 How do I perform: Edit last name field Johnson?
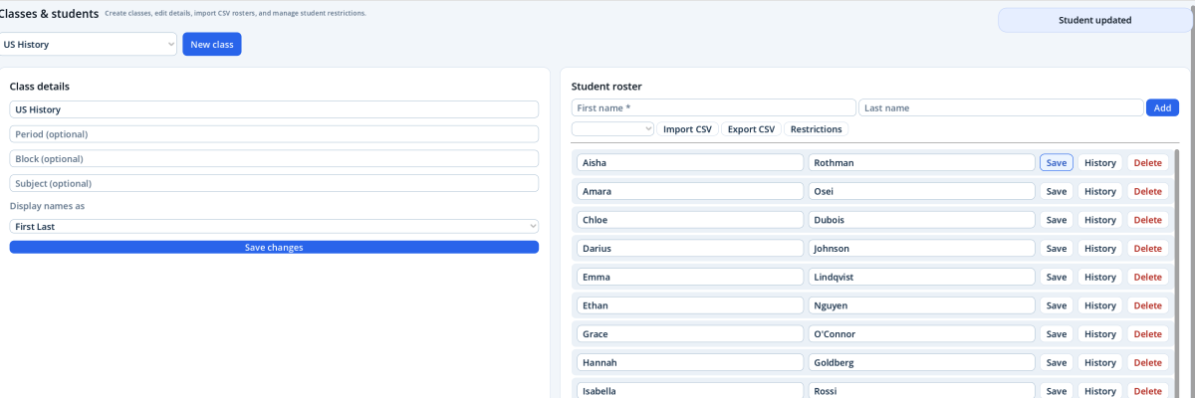coord(921,249)
